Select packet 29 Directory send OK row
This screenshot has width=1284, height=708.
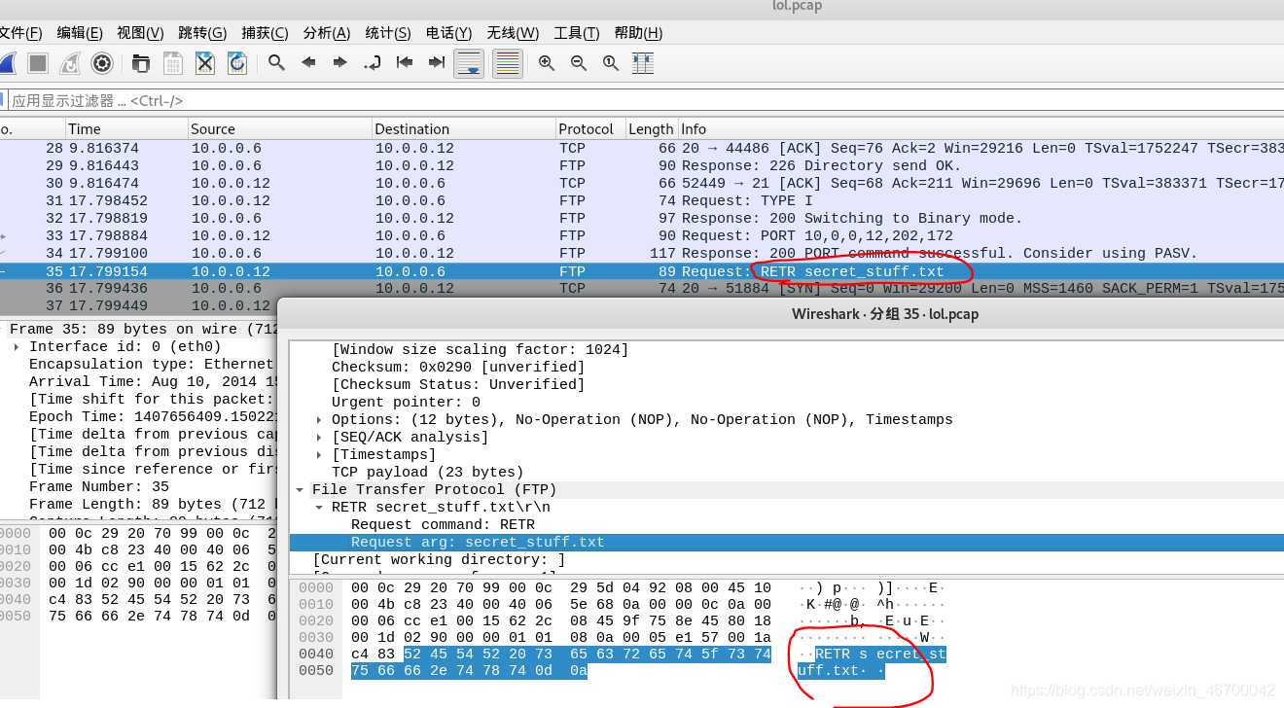click(642, 165)
